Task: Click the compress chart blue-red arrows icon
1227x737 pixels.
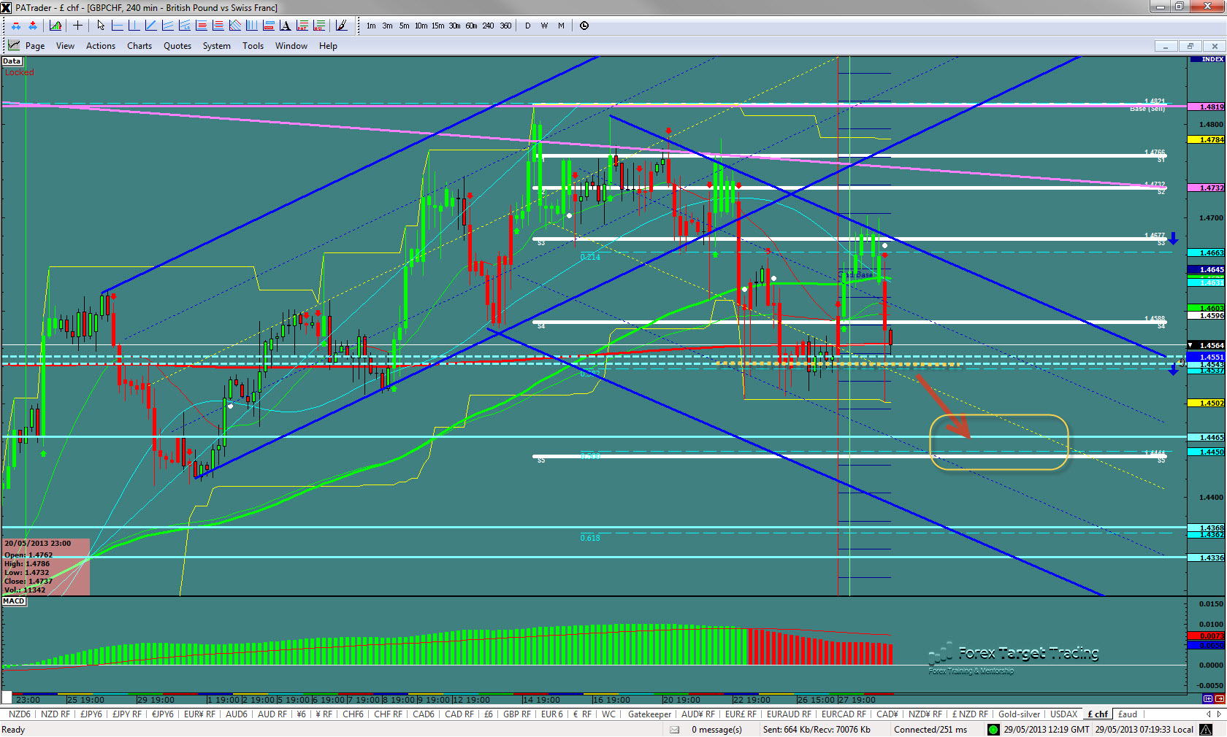Action: (16, 26)
